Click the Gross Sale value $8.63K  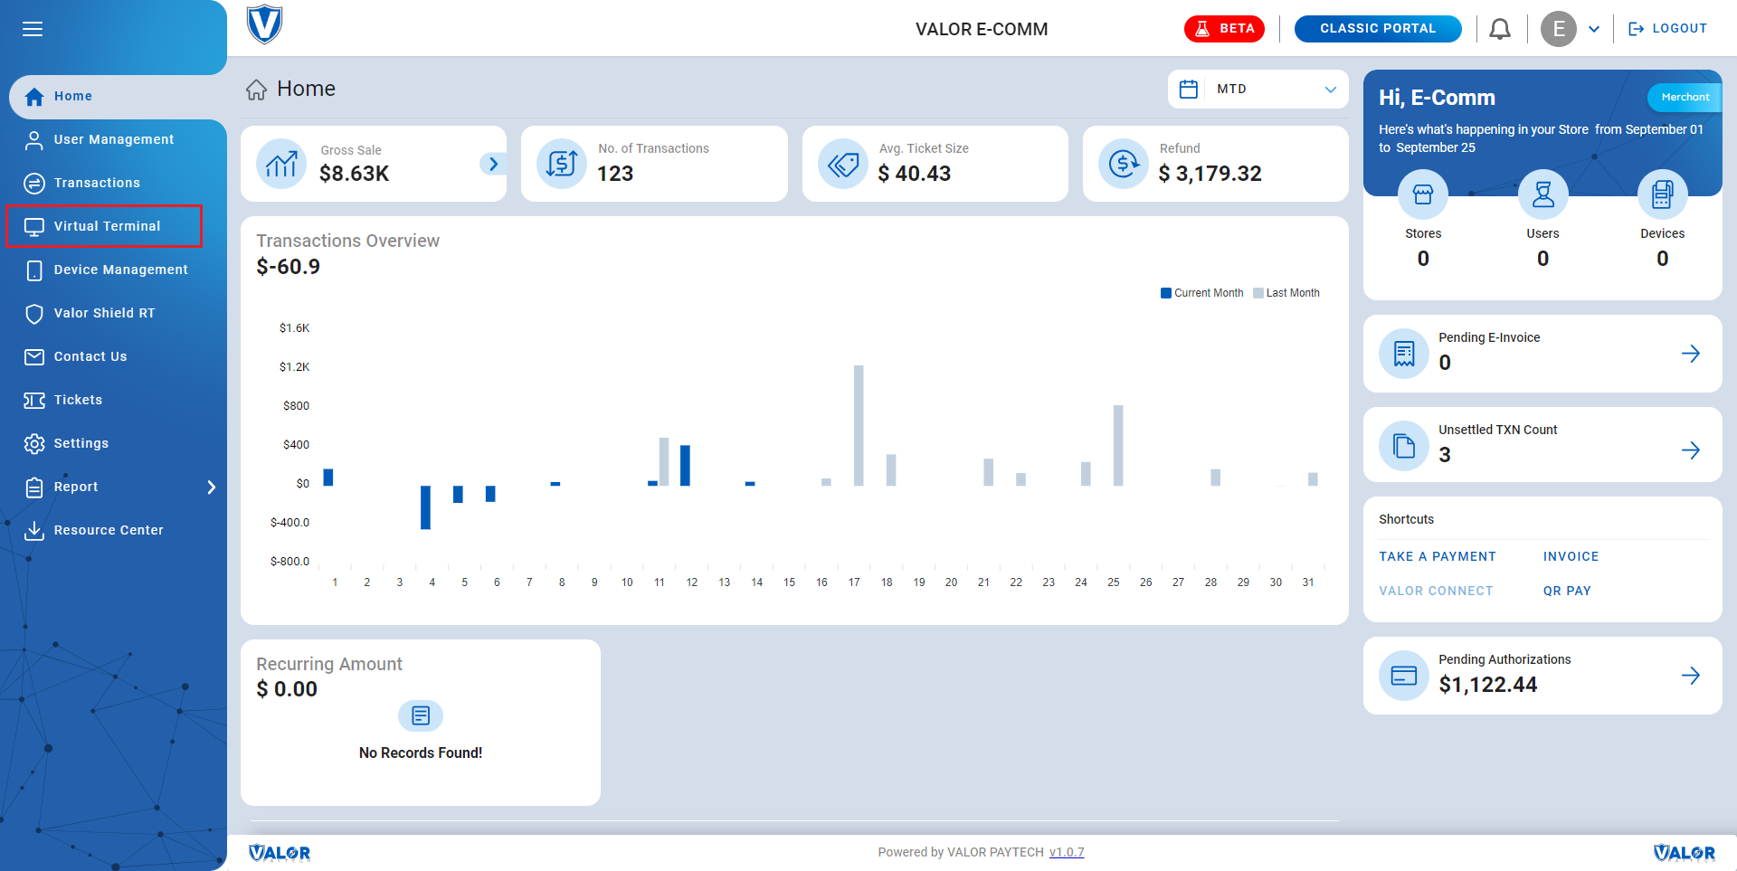355,174
